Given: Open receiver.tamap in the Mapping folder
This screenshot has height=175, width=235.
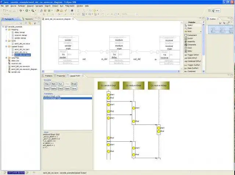Looking at the screenshot, I should (21, 35).
